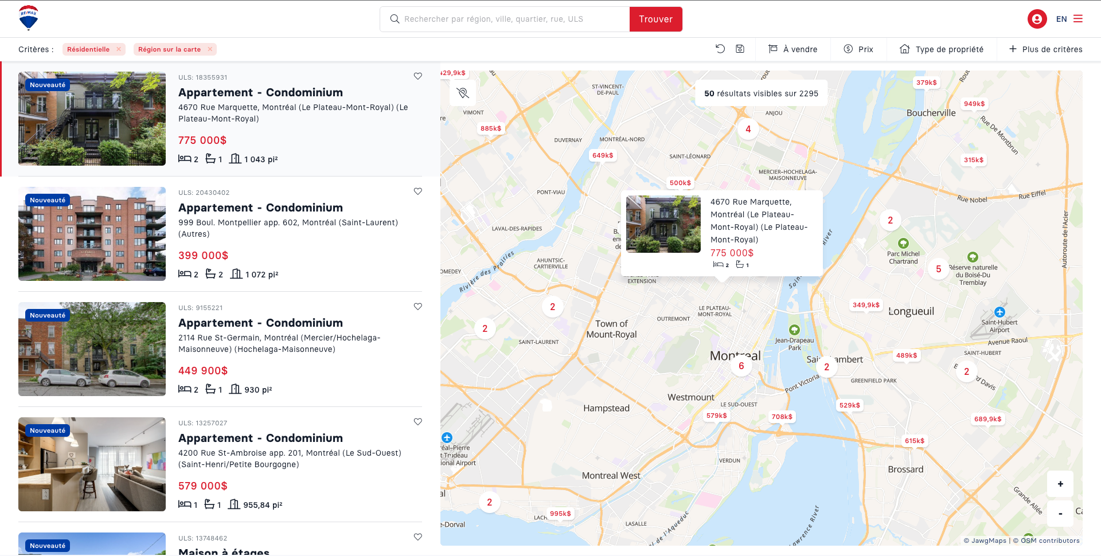Click the 50 résultats visibles counter
The width and height of the screenshot is (1101, 556).
pyautogui.click(x=761, y=93)
